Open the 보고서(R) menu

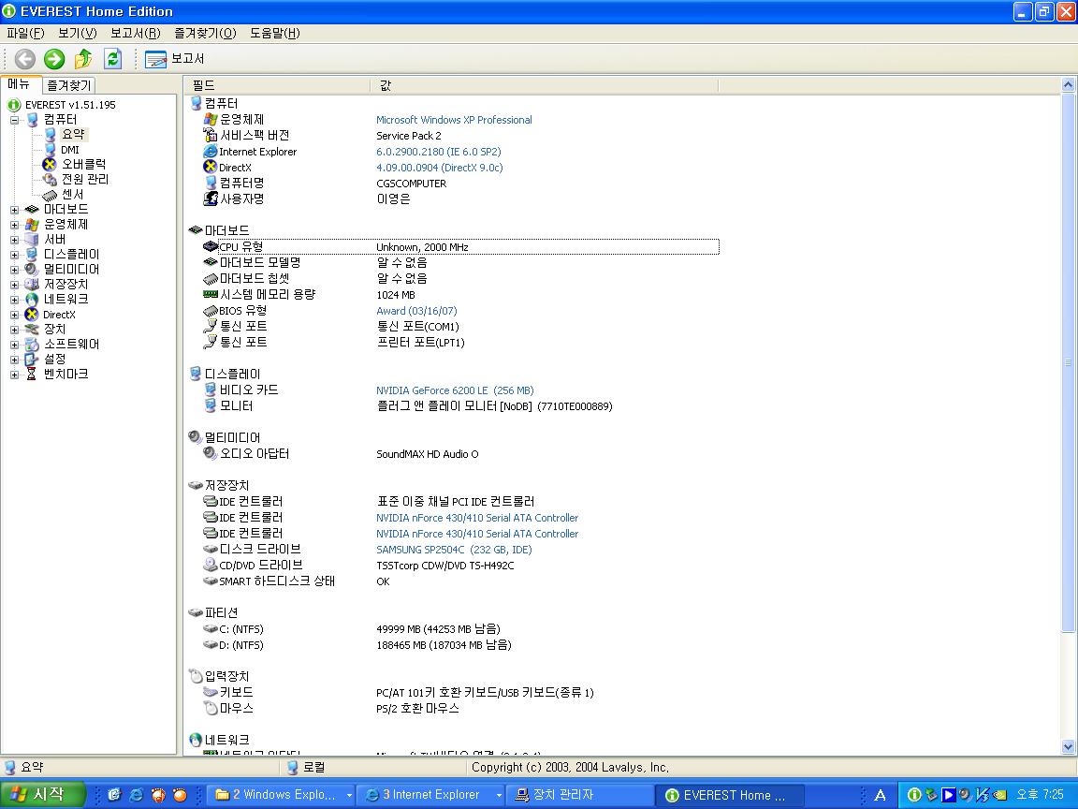(x=136, y=33)
